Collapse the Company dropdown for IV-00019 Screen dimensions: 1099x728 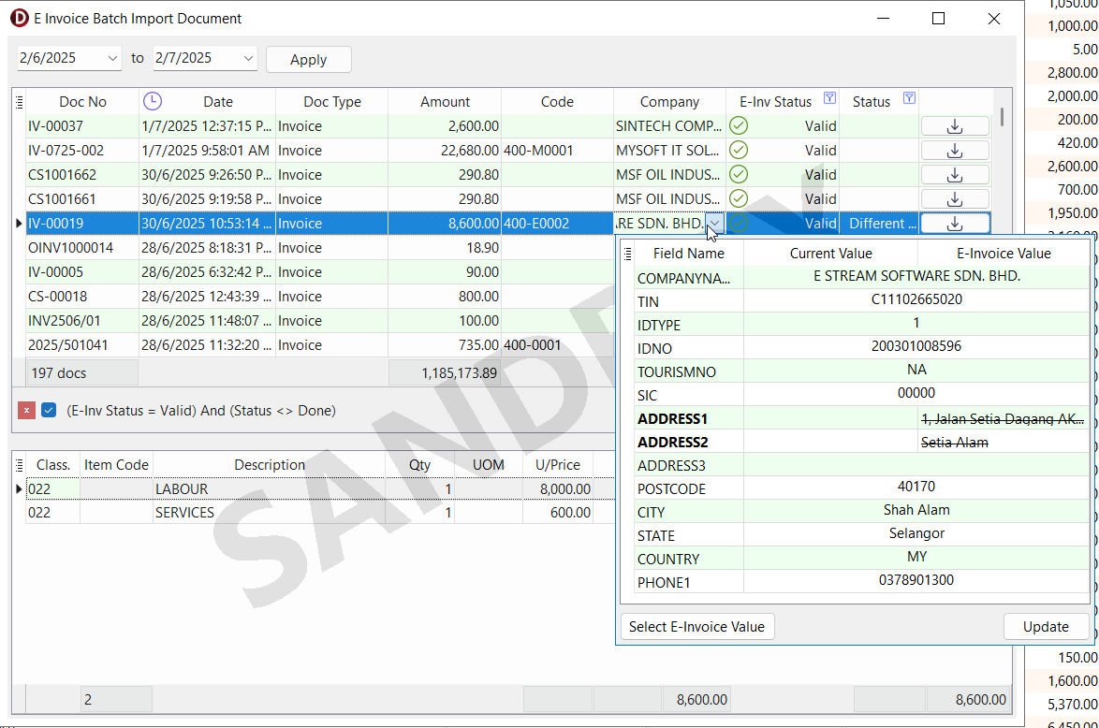[715, 224]
